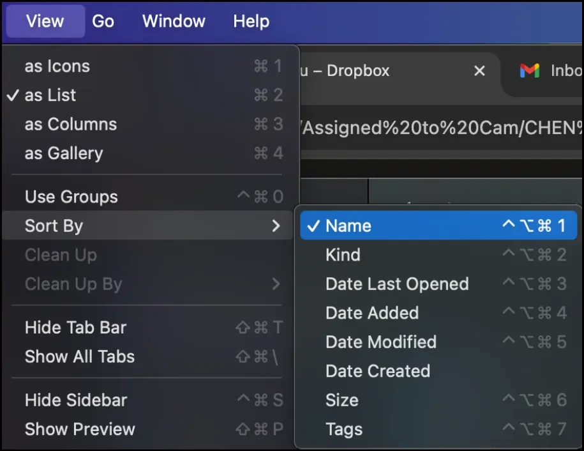Sort files by Size
This screenshot has height=451, width=584.
coord(342,400)
